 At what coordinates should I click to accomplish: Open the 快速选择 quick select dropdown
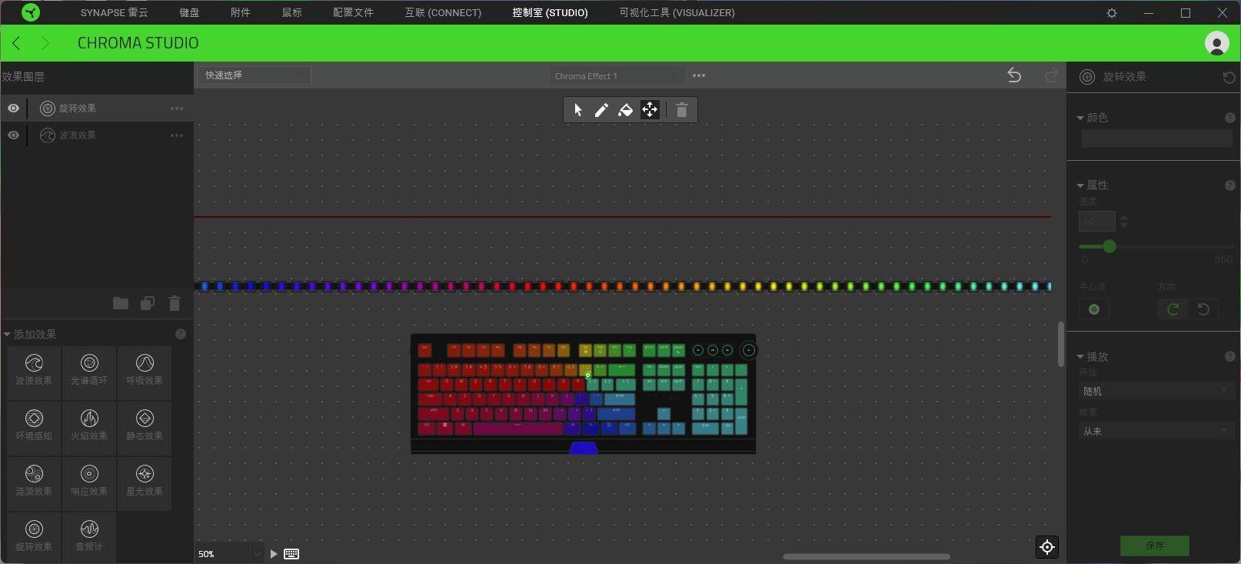(255, 75)
